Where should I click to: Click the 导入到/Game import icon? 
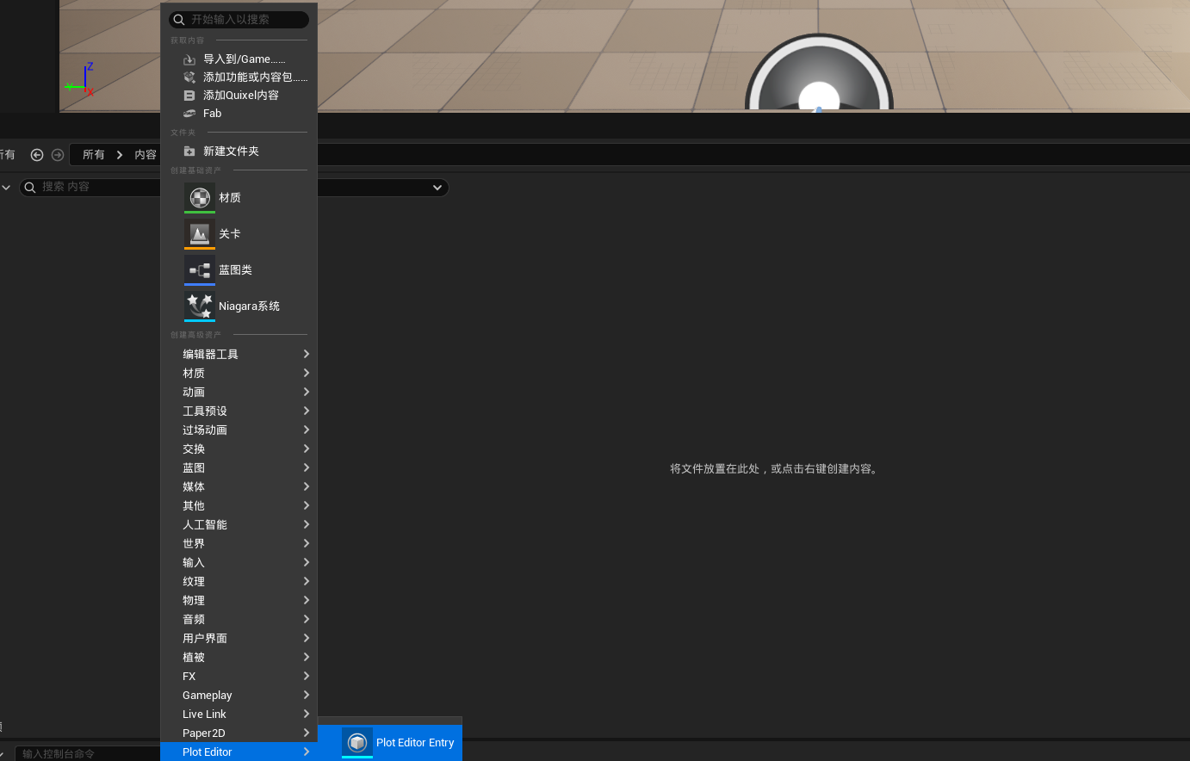189,59
